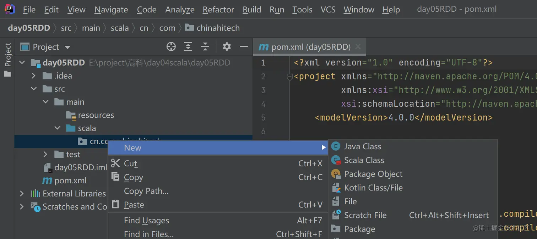The image size is (537, 239).
Task: Click the Package Object icon in submenu
Action: click(336, 174)
